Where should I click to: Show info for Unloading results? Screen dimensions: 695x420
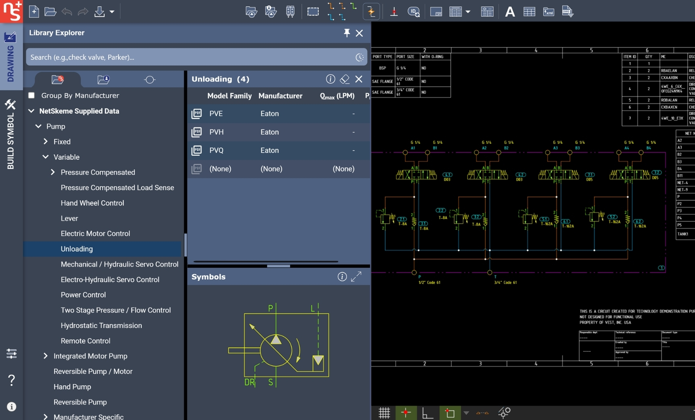tap(331, 79)
